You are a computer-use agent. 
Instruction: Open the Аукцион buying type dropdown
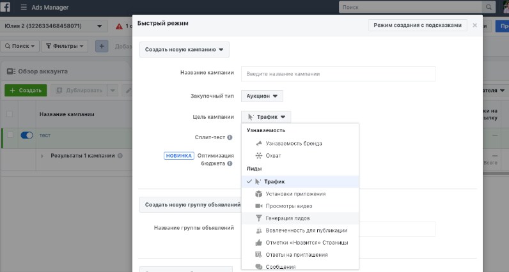[x=262, y=96]
